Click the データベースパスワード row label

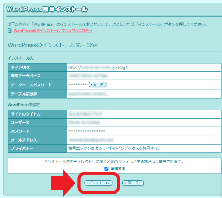pos(31,85)
